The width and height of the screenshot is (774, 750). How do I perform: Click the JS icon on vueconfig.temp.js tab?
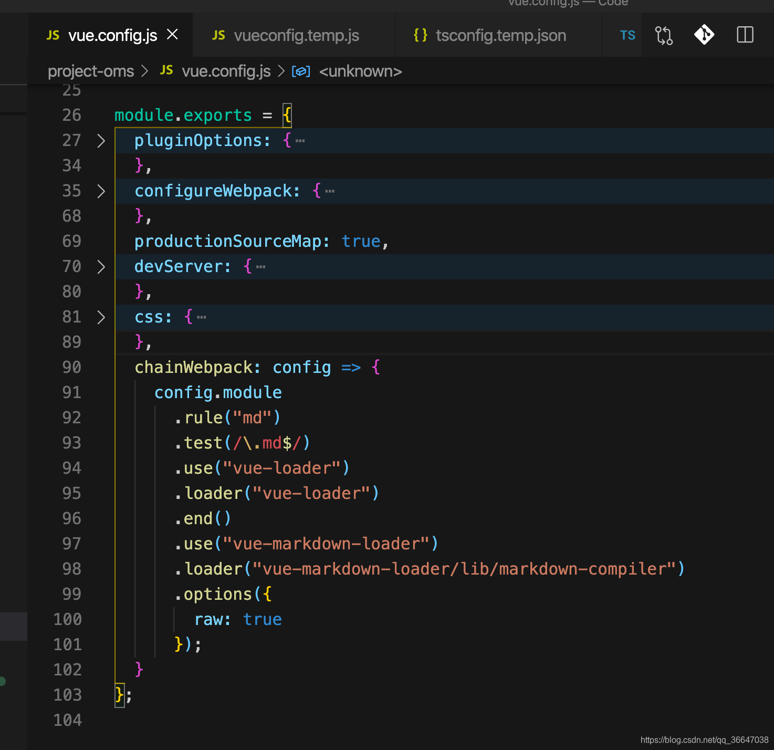pyautogui.click(x=218, y=35)
